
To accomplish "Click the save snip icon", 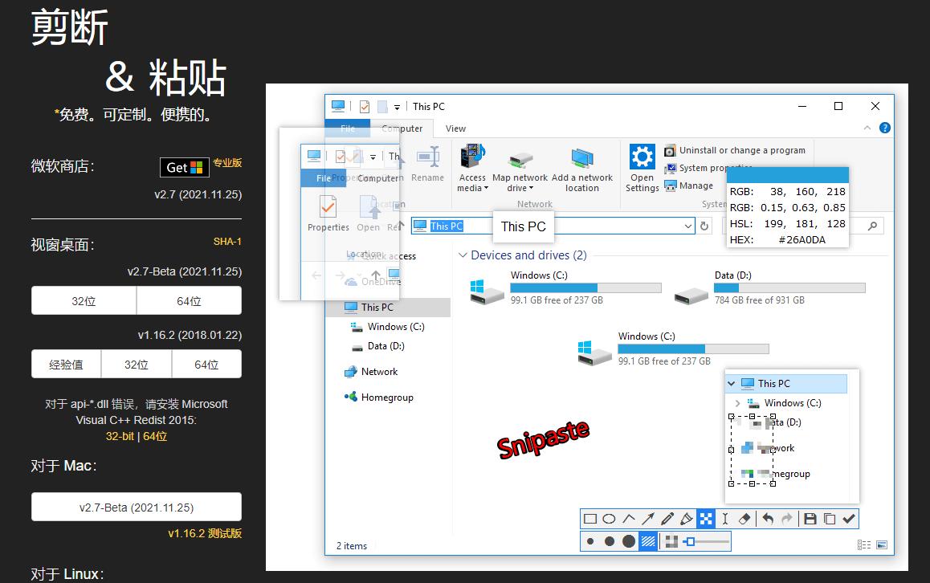I will click(x=810, y=518).
